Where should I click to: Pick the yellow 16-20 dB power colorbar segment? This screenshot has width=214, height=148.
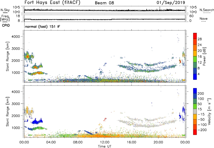pyautogui.click(x=195, y=53)
